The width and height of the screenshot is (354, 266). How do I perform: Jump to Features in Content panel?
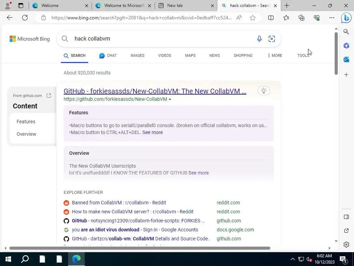[26, 122]
